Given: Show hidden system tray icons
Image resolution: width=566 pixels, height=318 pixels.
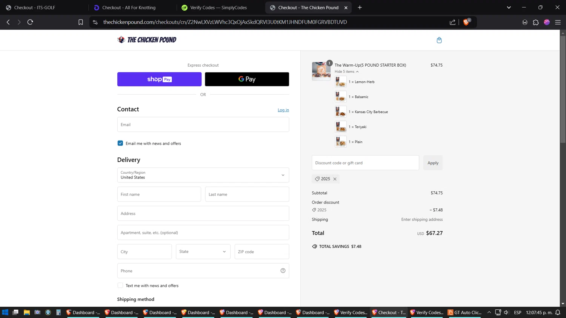Looking at the screenshot, I should click(489, 312).
